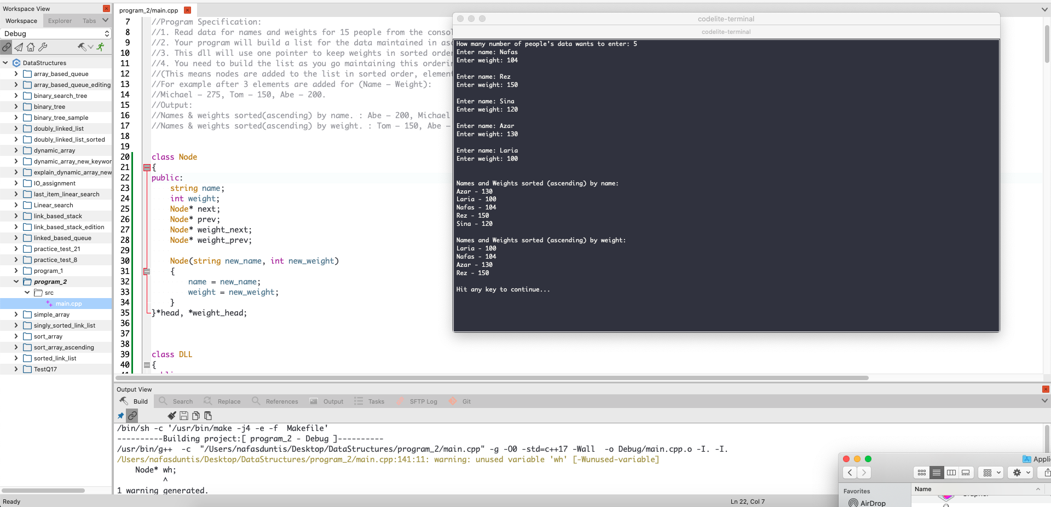Collapse the program_2 project
1051x507 pixels.
(x=16, y=282)
